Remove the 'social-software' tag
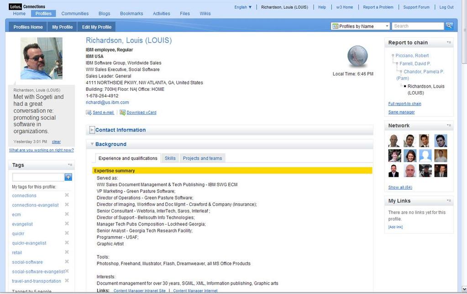The width and height of the screenshot is (467, 294). click(x=67, y=262)
